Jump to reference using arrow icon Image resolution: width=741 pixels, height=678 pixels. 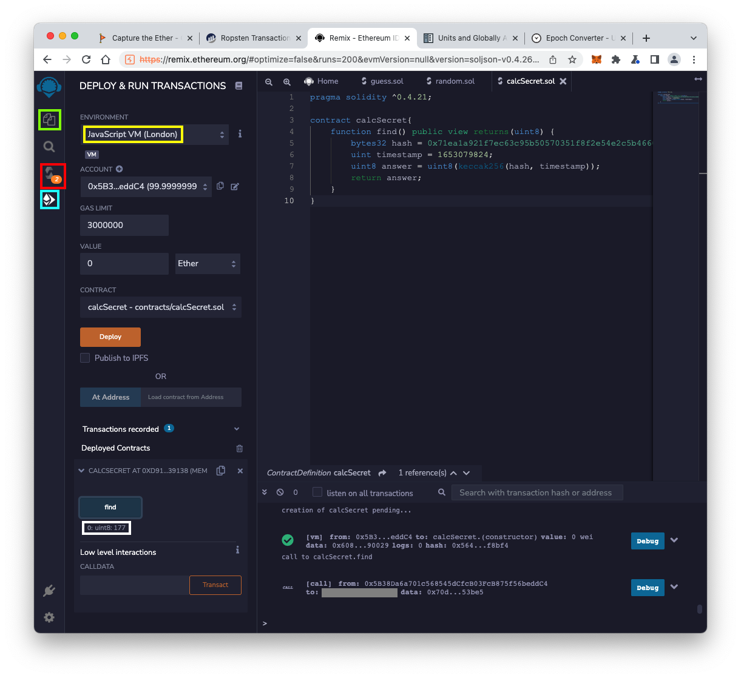[382, 473]
